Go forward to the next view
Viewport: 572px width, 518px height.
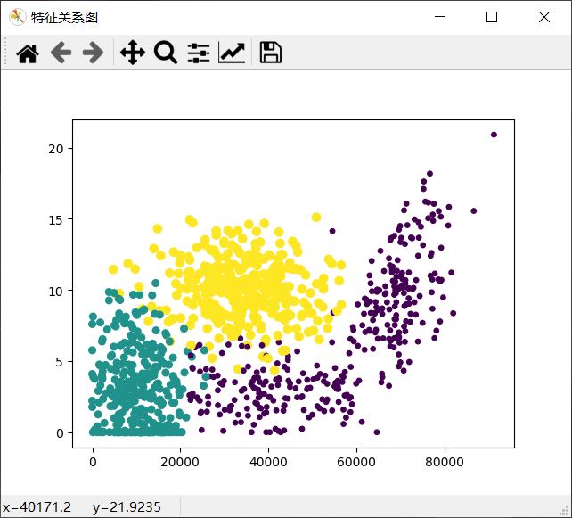point(93,53)
